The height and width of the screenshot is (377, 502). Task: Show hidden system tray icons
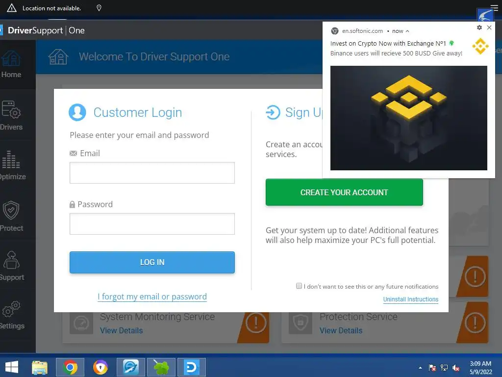tap(420, 368)
